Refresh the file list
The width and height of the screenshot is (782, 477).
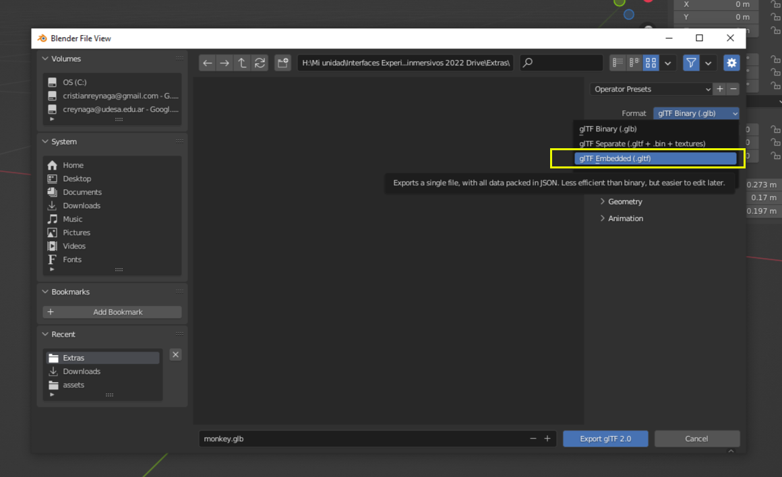pos(260,63)
